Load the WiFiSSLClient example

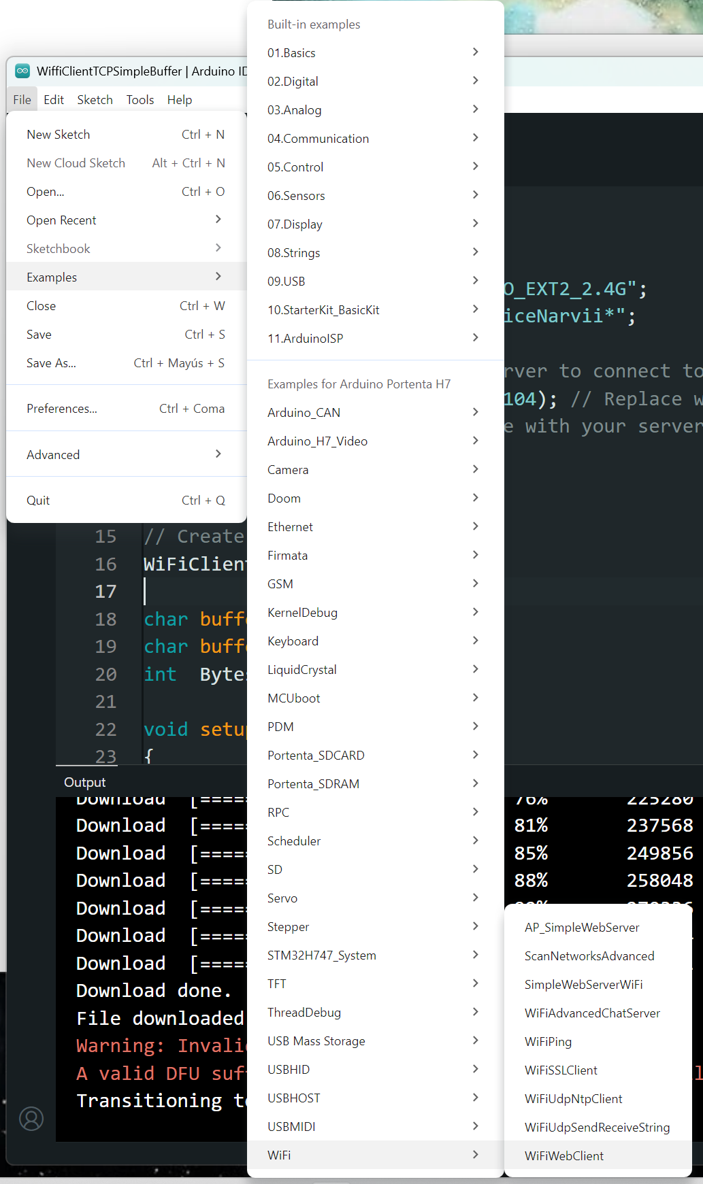pos(598,1070)
